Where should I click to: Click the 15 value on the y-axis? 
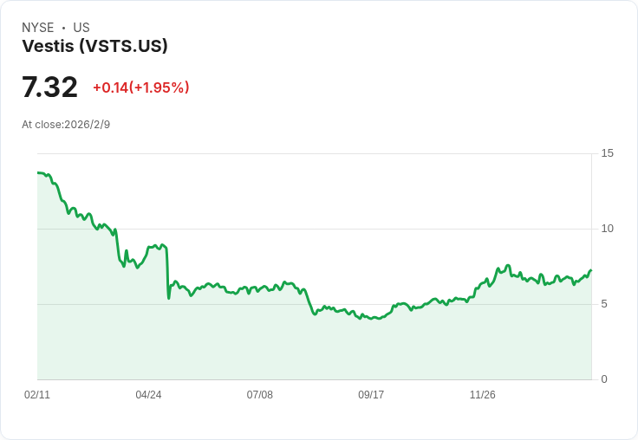click(x=607, y=153)
